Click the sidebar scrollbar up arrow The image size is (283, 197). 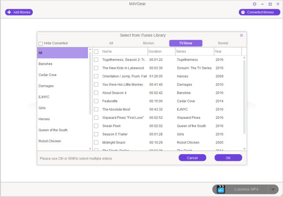[90, 49]
